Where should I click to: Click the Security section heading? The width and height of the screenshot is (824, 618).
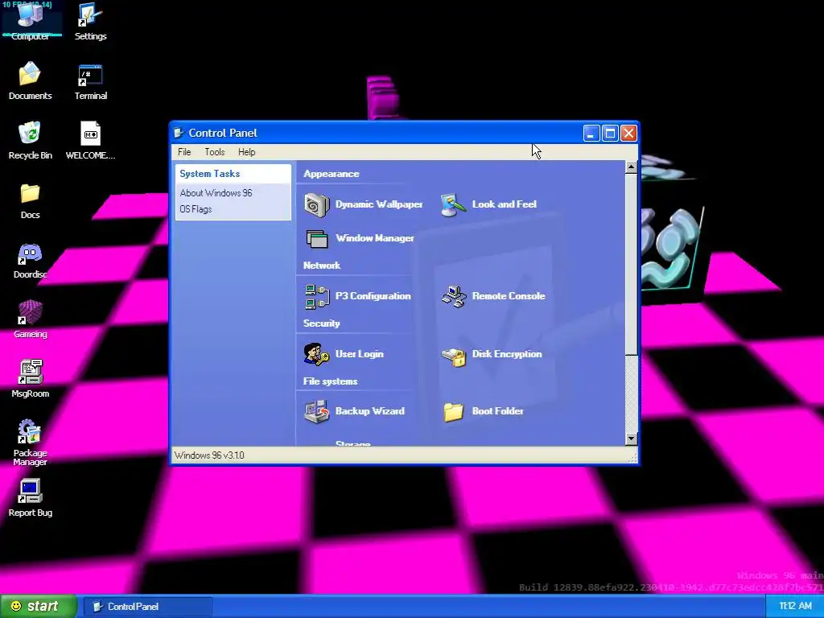[322, 323]
